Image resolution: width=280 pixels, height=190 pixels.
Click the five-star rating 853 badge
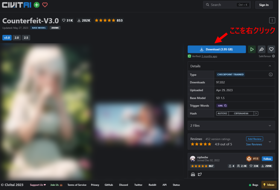tap(109, 20)
